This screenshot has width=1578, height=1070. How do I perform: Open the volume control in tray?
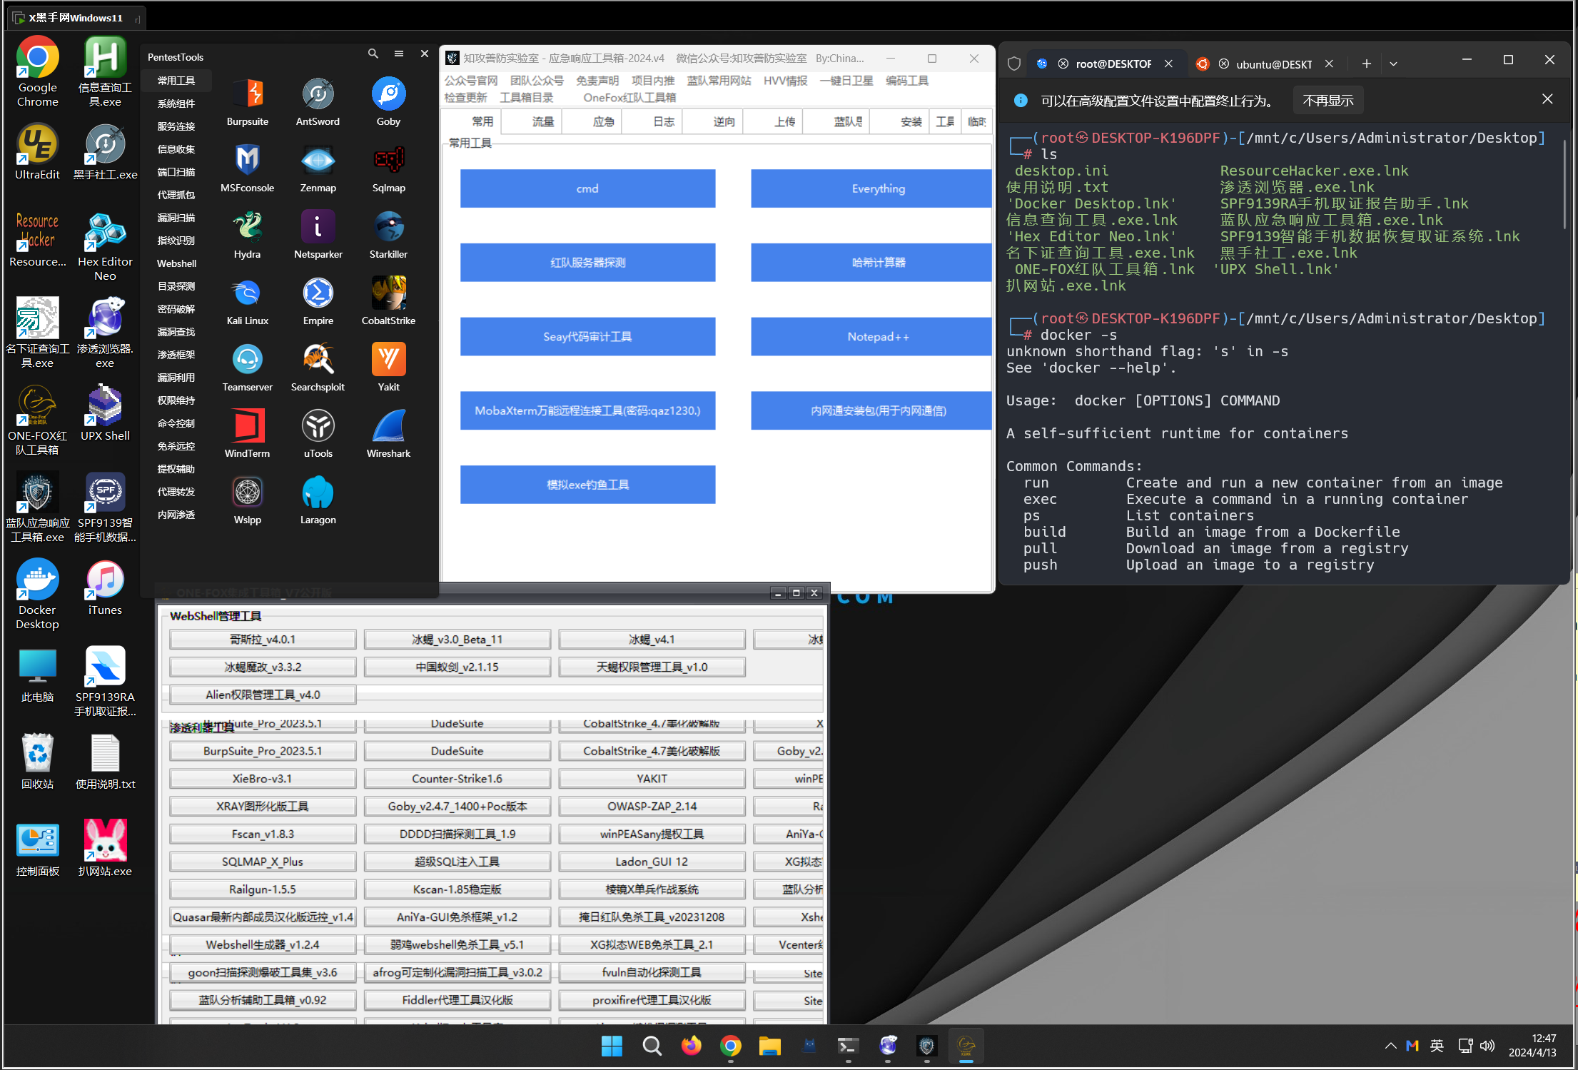(1487, 1046)
